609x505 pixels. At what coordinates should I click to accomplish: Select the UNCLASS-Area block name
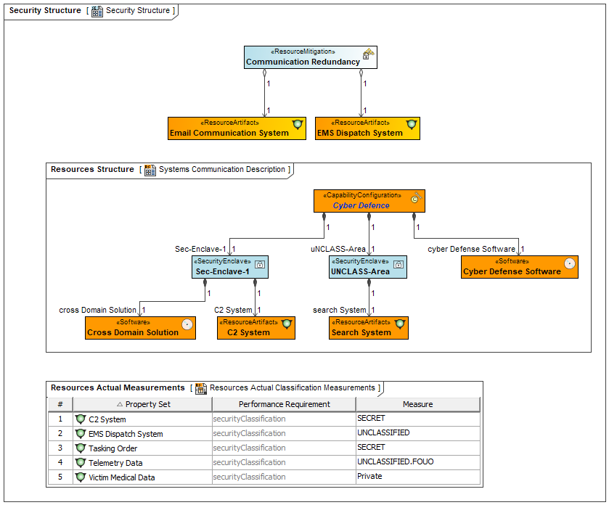point(360,271)
